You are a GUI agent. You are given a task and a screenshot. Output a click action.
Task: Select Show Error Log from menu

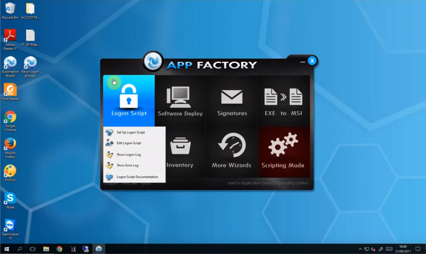(x=127, y=165)
